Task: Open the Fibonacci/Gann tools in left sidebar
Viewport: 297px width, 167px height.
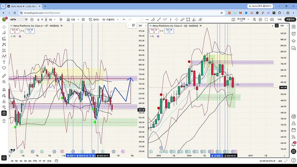Action: point(4,39)
